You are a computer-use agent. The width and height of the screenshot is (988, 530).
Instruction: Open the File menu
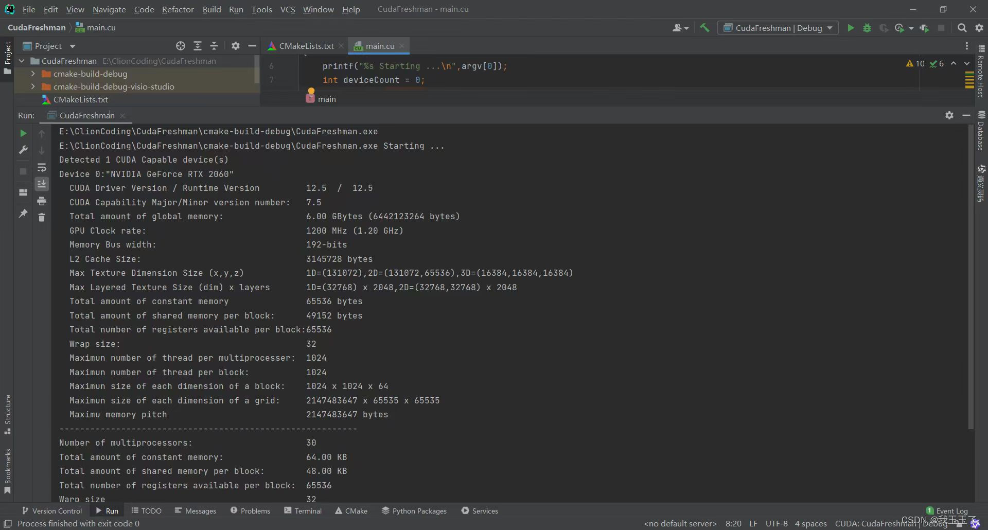pyautogui.click(x=29, y=9)
